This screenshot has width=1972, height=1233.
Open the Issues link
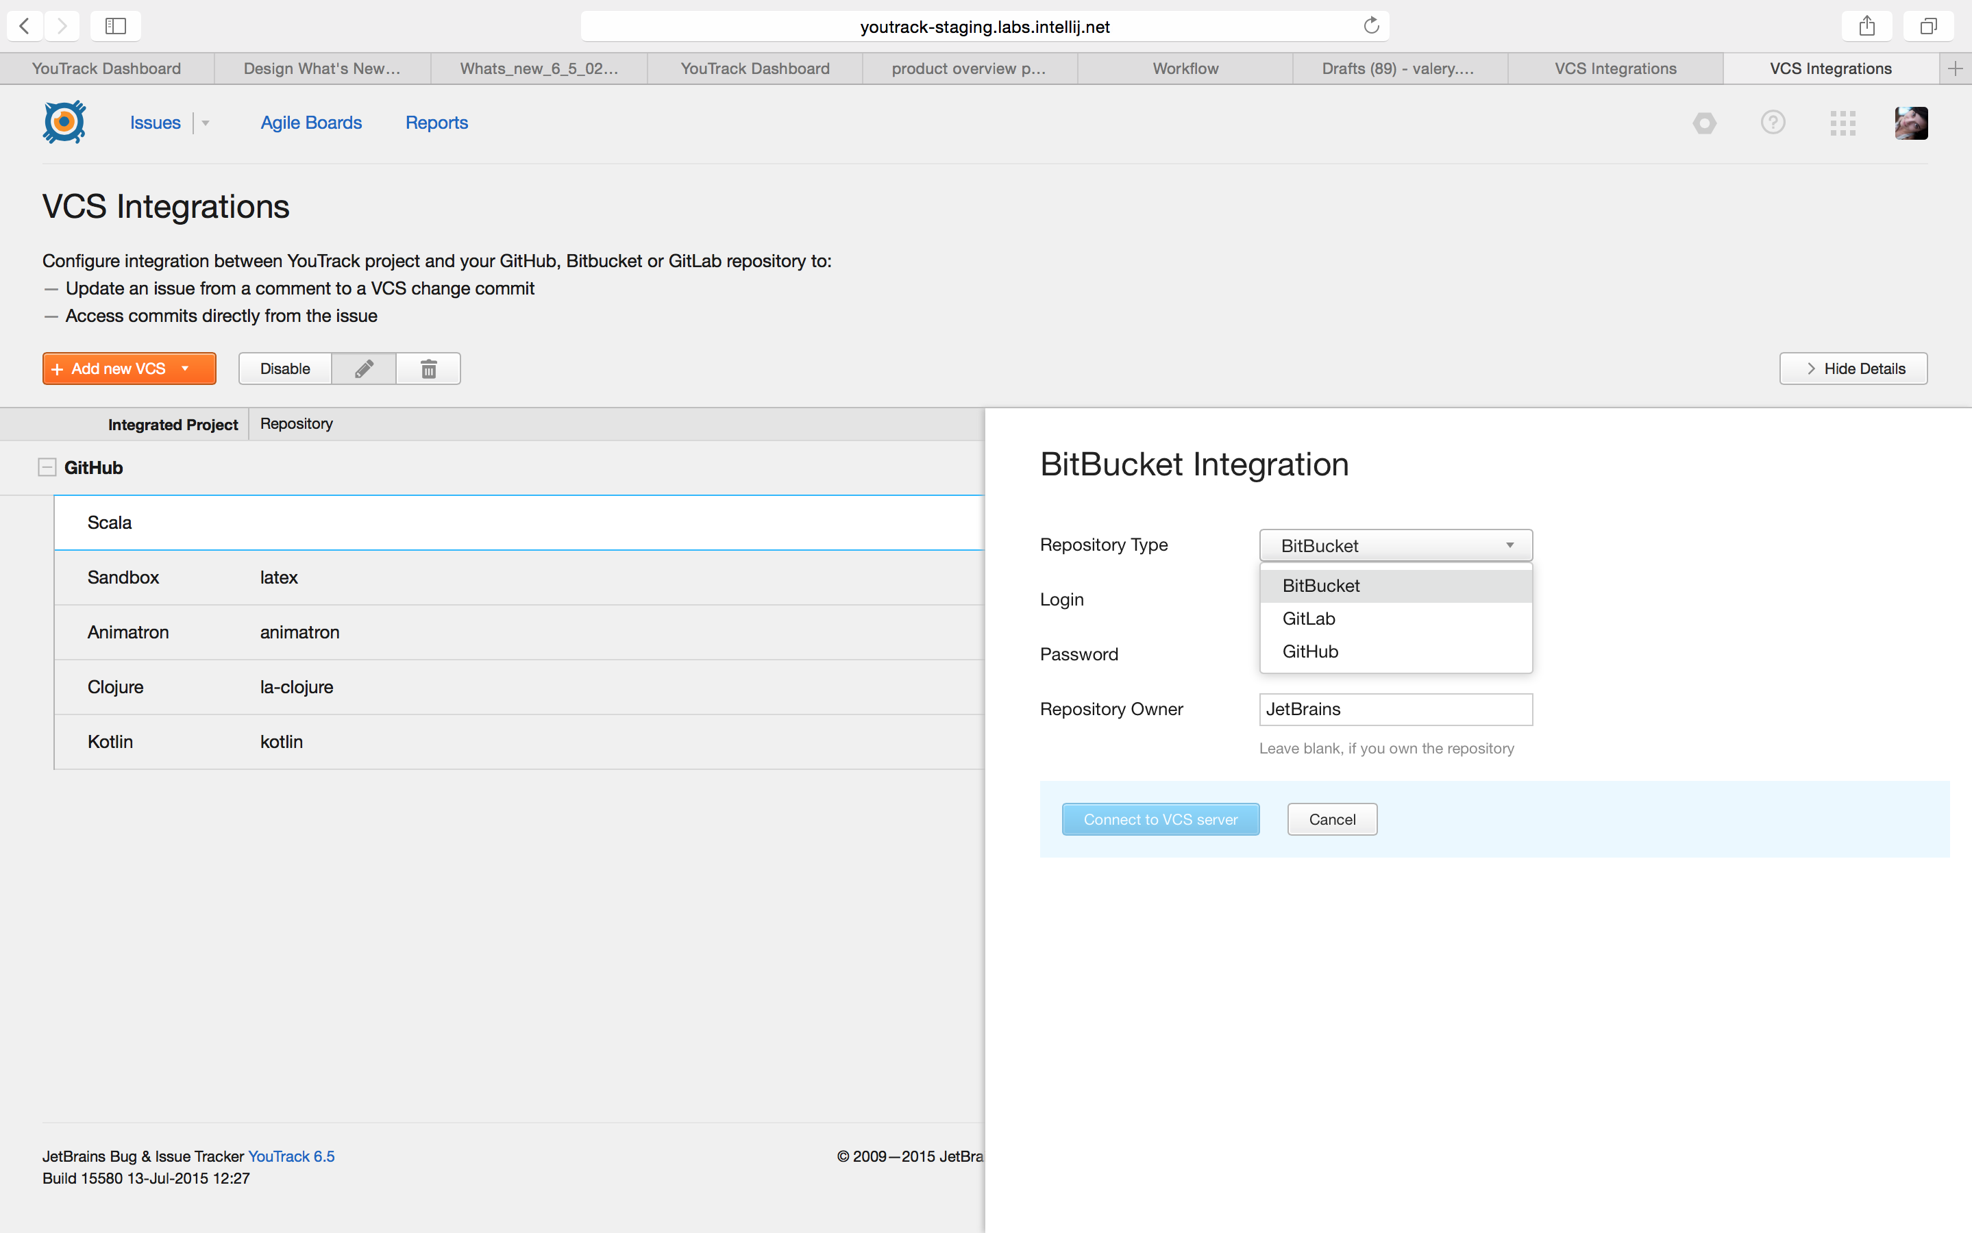[155, 123]
